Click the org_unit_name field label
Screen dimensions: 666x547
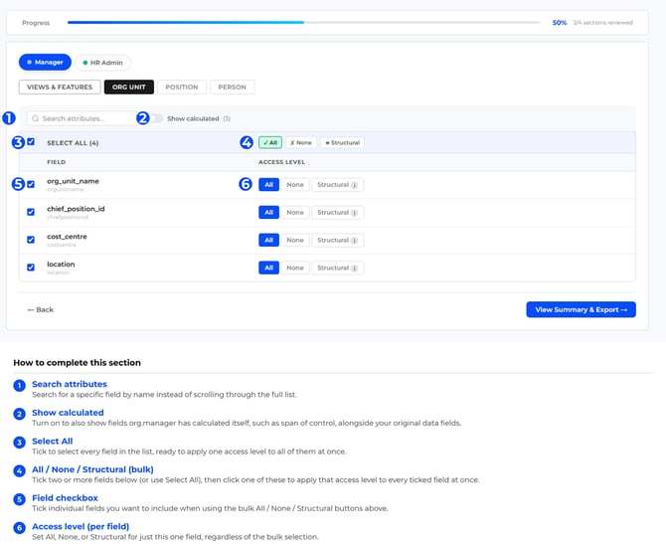[73, 181]
